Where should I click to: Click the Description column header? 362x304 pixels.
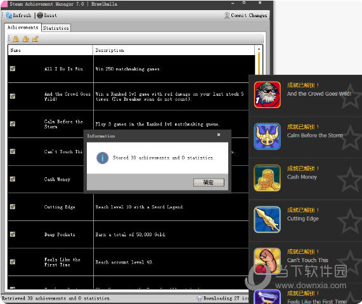(174, 50)
